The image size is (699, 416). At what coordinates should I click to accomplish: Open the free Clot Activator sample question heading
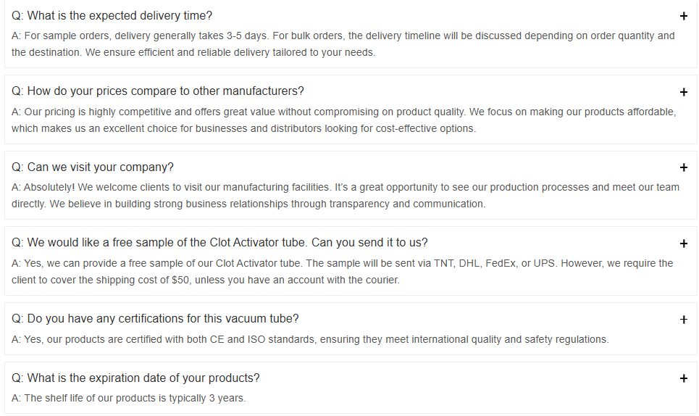[x=219, y=243]
